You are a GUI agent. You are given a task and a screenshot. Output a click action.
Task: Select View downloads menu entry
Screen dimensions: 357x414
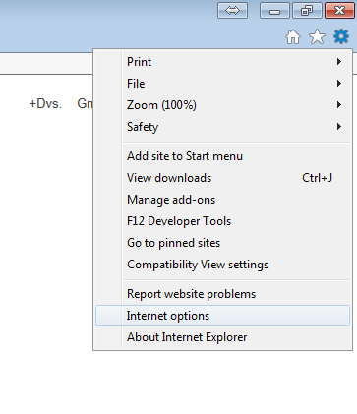(223, 178)
